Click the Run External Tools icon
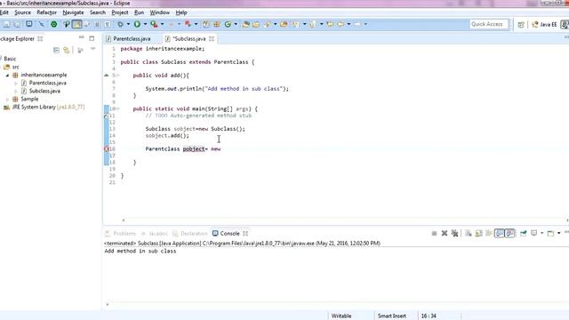569x320 pixels. pyautogui.click(x=154, y=24)
